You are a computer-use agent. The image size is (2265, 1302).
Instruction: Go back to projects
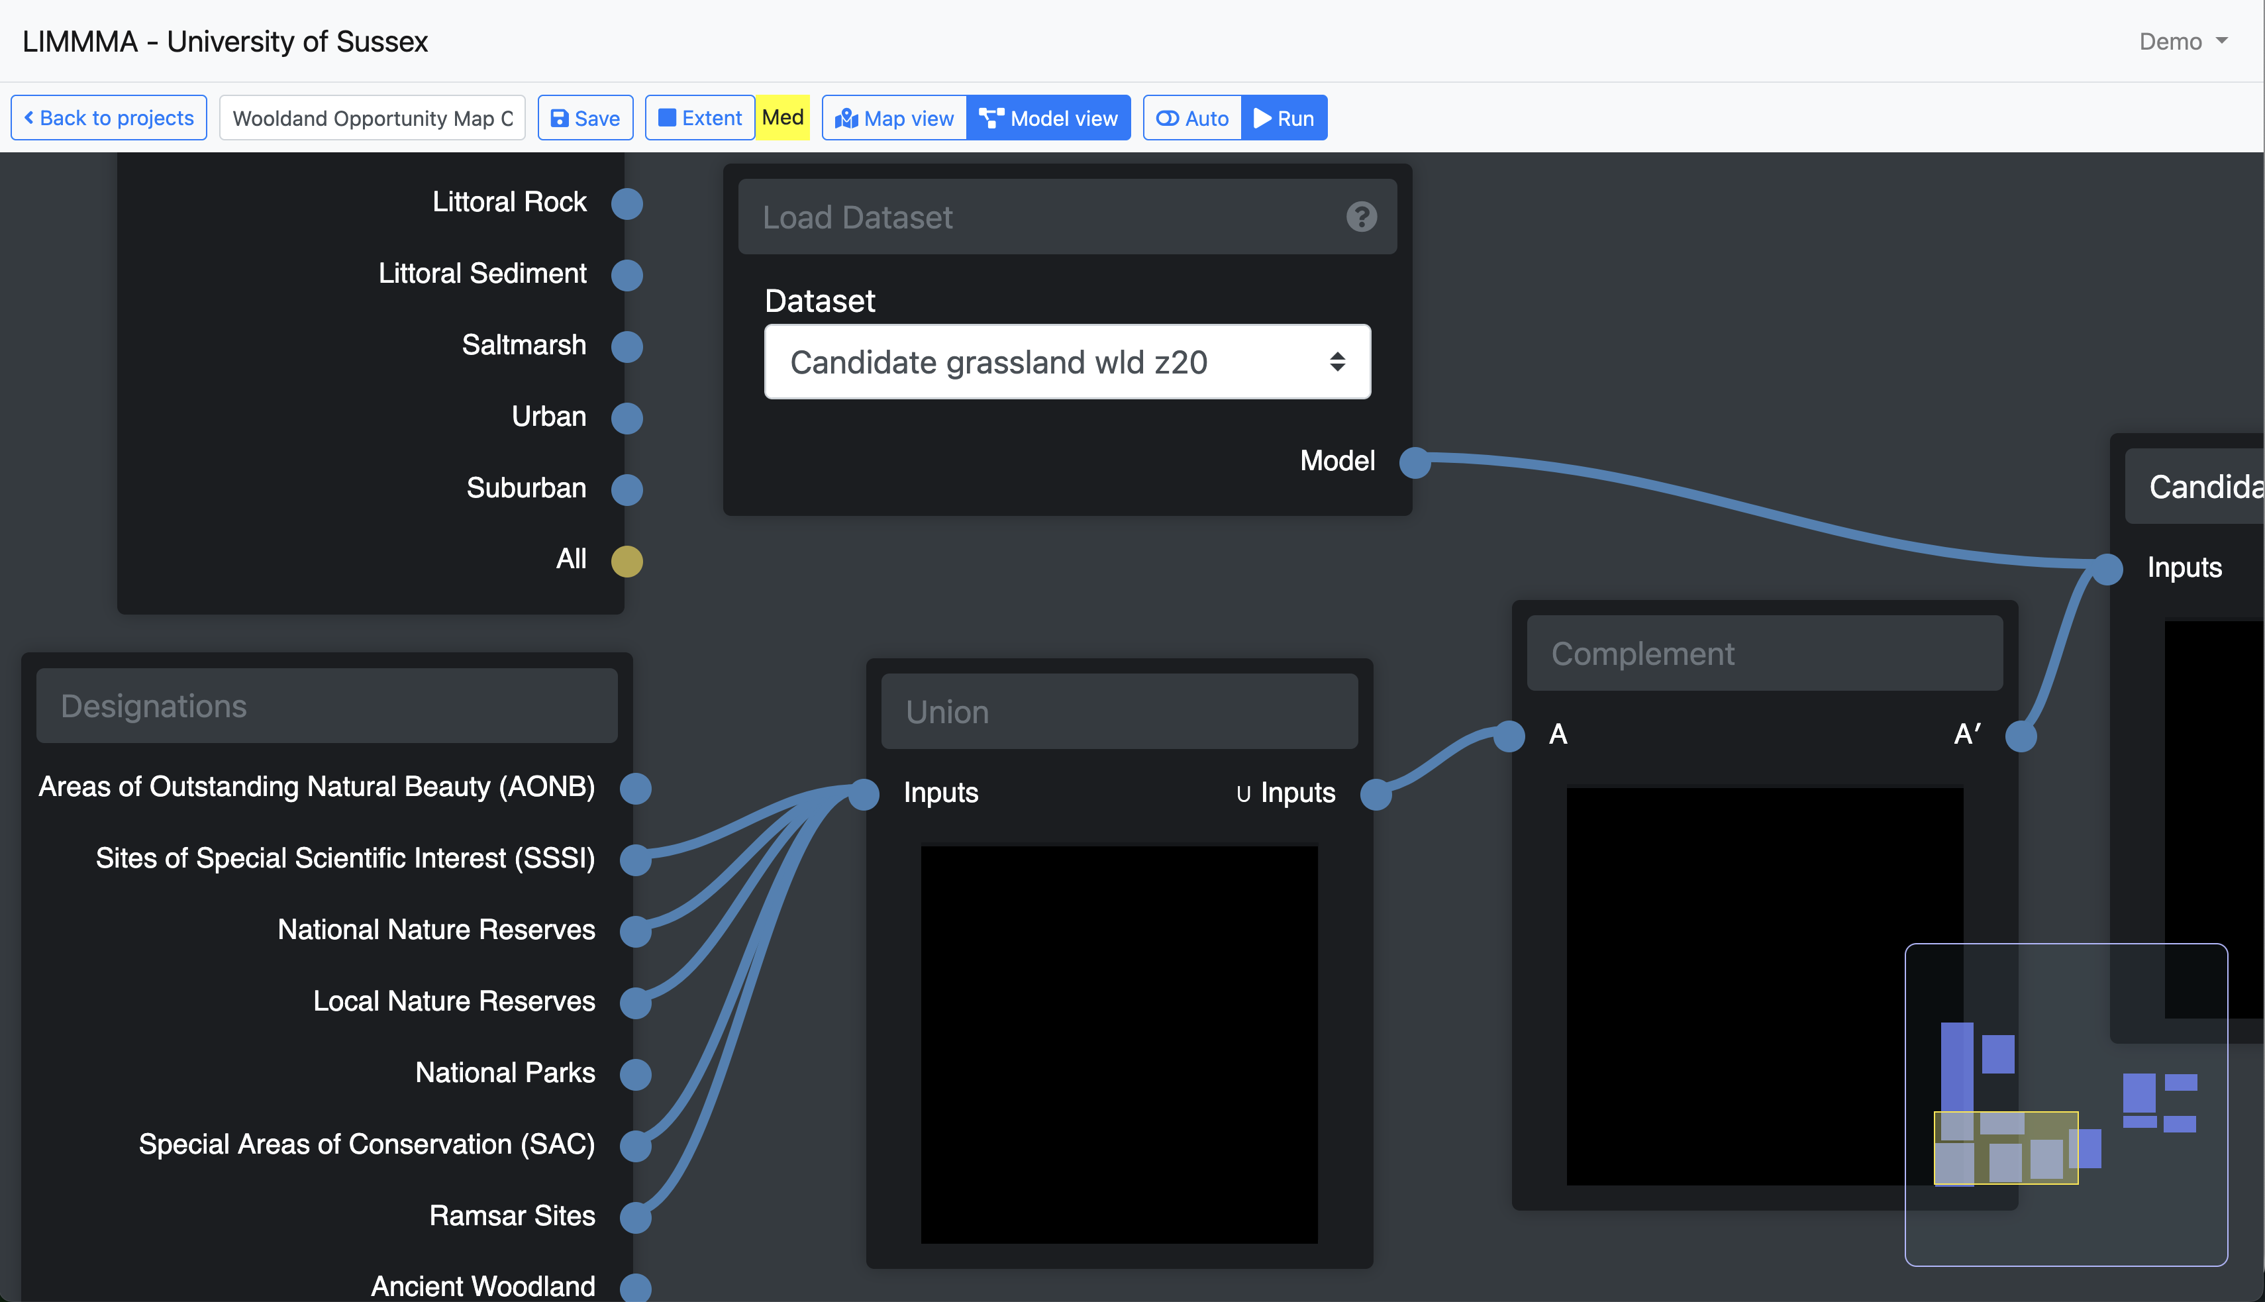[109, 118]
